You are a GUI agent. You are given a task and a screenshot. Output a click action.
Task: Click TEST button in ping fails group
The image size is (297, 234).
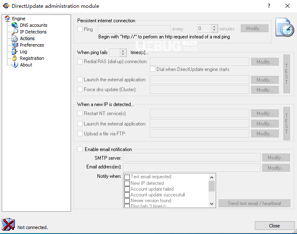click(x=287, y=74)
